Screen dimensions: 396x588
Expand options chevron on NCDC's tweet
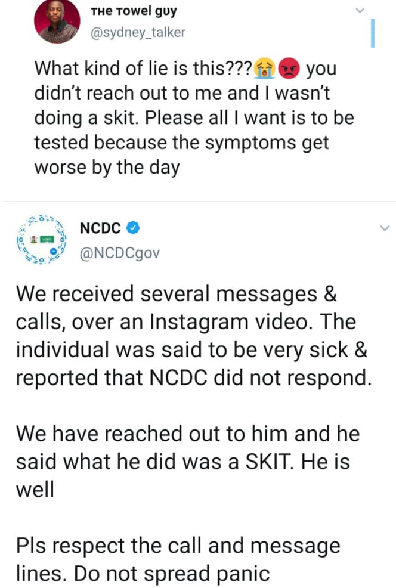click(385, 228)
